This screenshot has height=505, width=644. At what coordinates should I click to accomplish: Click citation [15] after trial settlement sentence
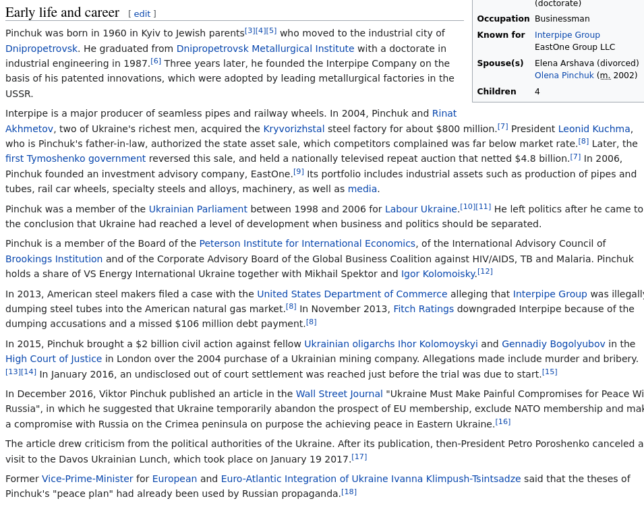[x=550, y=372]
